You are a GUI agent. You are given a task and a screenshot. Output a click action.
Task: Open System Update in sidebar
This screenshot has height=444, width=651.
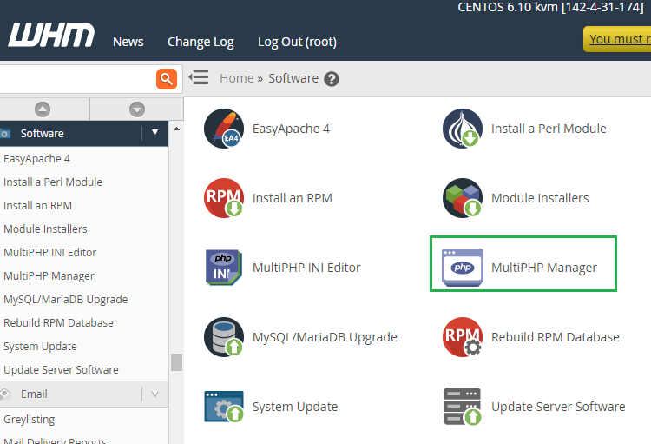pos(40,347)
